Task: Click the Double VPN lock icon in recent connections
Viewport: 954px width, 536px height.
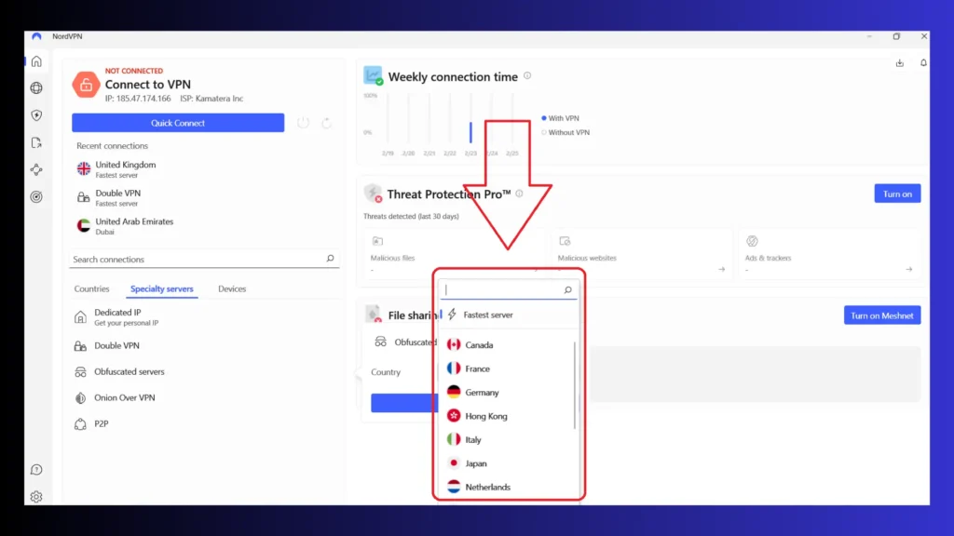Action: [83, 197]
